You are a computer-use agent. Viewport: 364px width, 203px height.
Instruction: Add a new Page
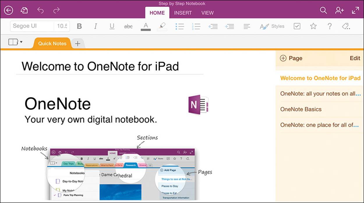(291, 58)
